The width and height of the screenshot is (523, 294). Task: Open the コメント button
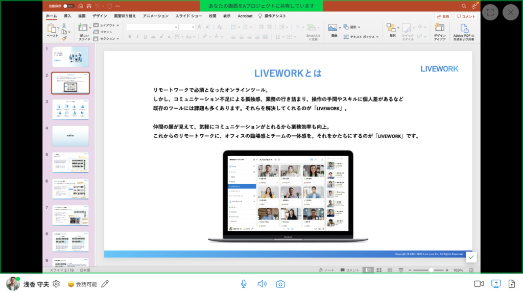tap(466, 16)
